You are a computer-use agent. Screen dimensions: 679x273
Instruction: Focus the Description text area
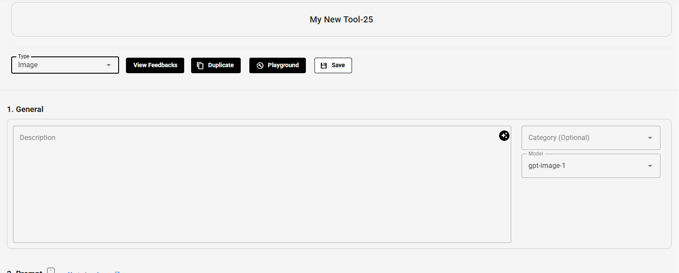[x=262, y=189]
